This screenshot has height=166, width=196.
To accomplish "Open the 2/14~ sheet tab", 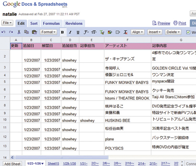I will [142, 163].
